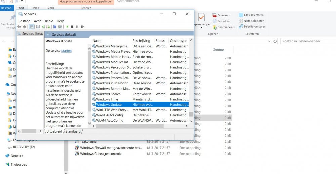336x174 pixels.
Task: Expand the address bar history dropdown
Action: tap(269, 41)
